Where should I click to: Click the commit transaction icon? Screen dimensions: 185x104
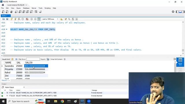[x=32, y=19]
